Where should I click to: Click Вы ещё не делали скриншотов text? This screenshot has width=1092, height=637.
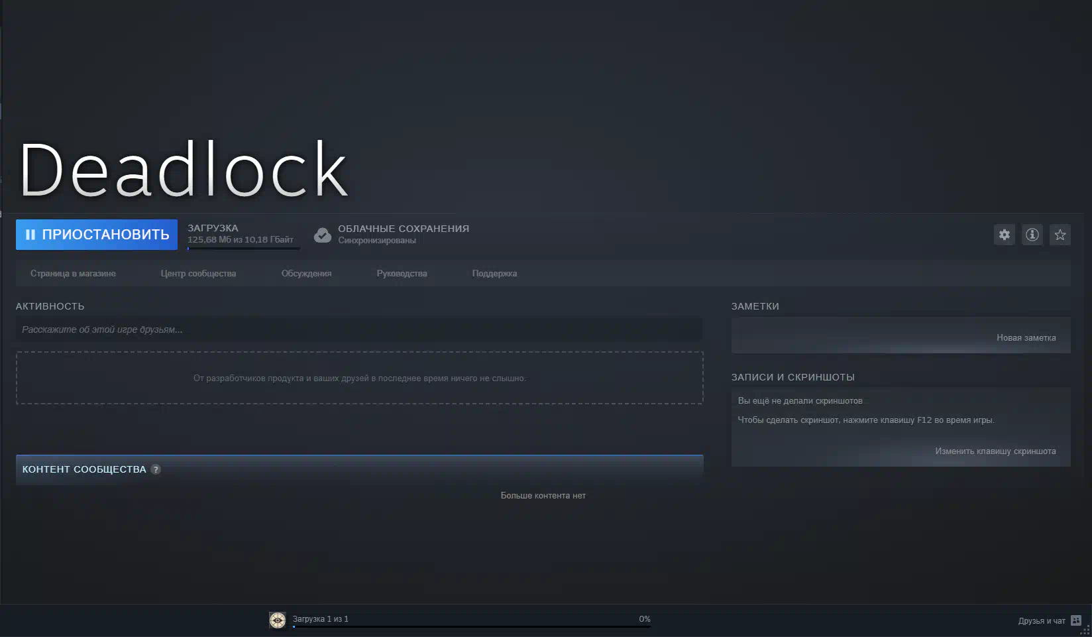point(800,400)
